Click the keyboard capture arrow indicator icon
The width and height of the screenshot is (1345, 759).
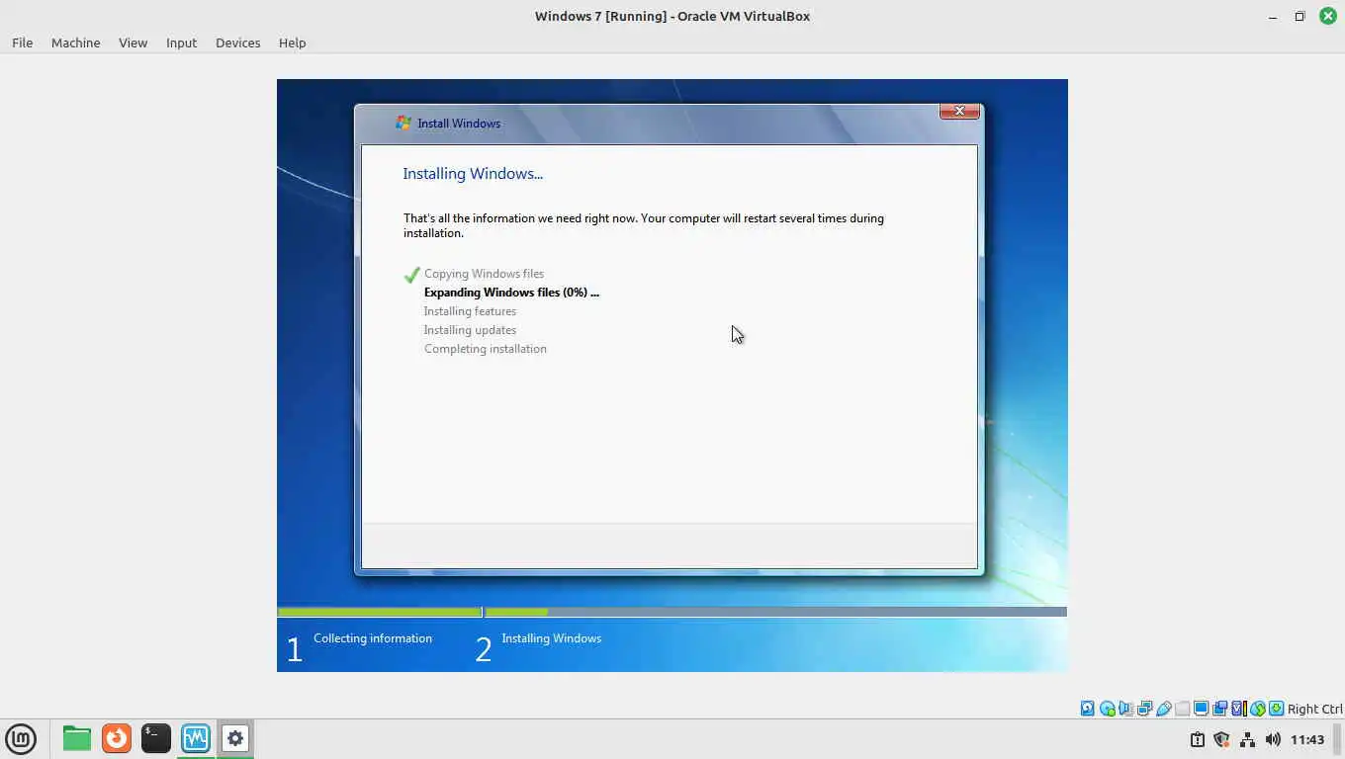pos(1277,709)
